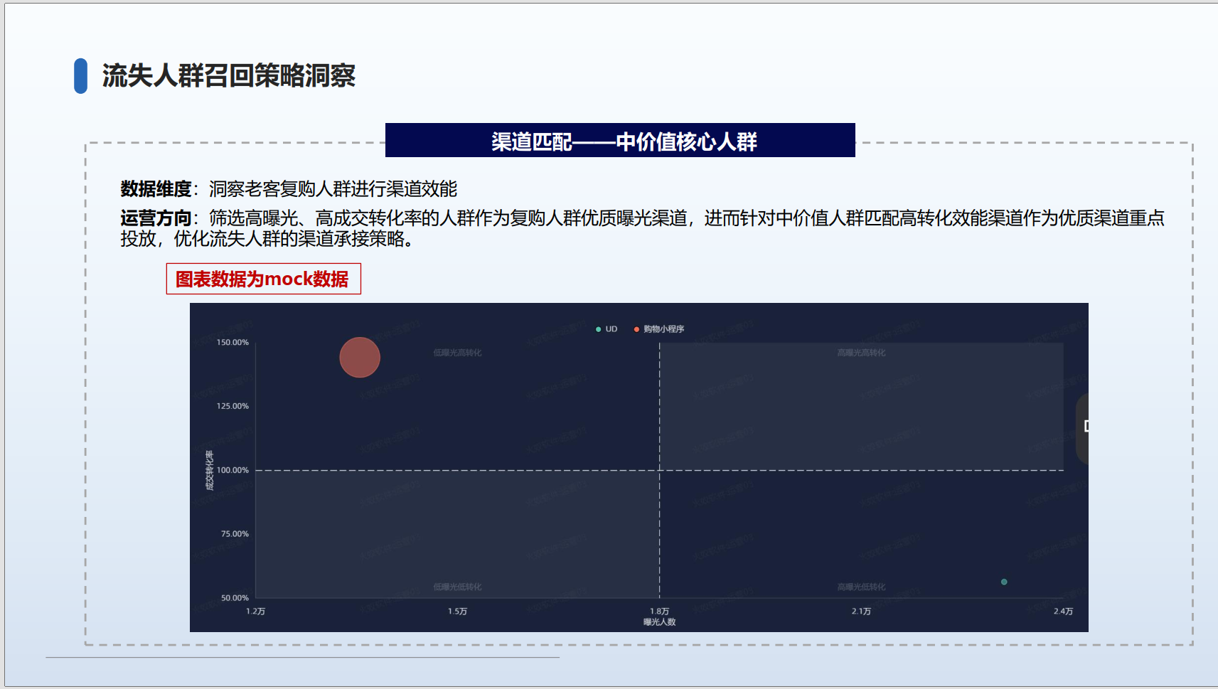Click the bold 运营方向 heading

[x=156, y=218]
